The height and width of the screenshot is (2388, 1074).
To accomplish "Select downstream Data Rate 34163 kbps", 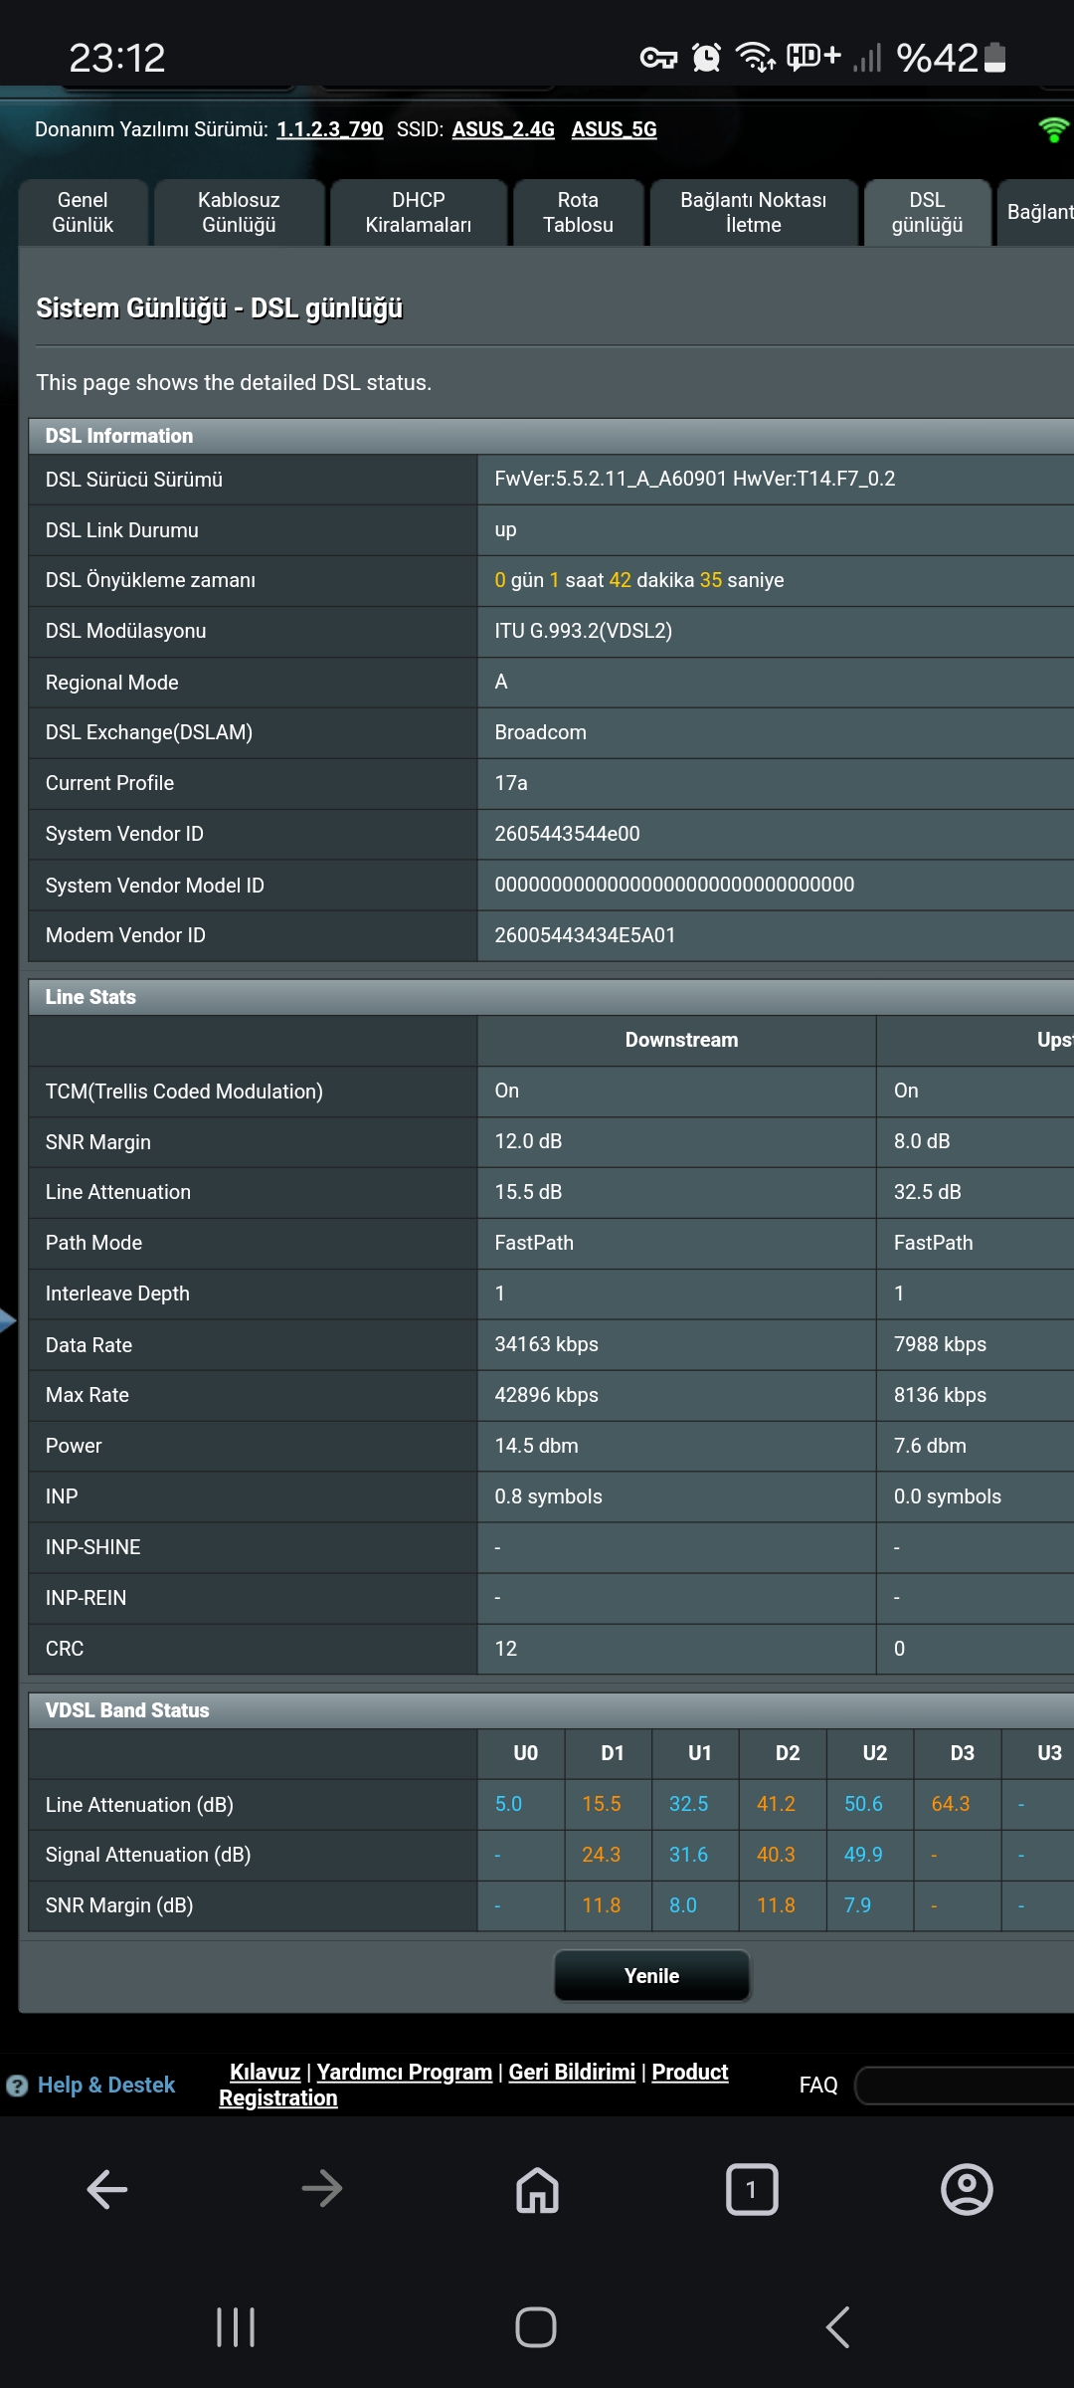I will (x=546, y=1344).
